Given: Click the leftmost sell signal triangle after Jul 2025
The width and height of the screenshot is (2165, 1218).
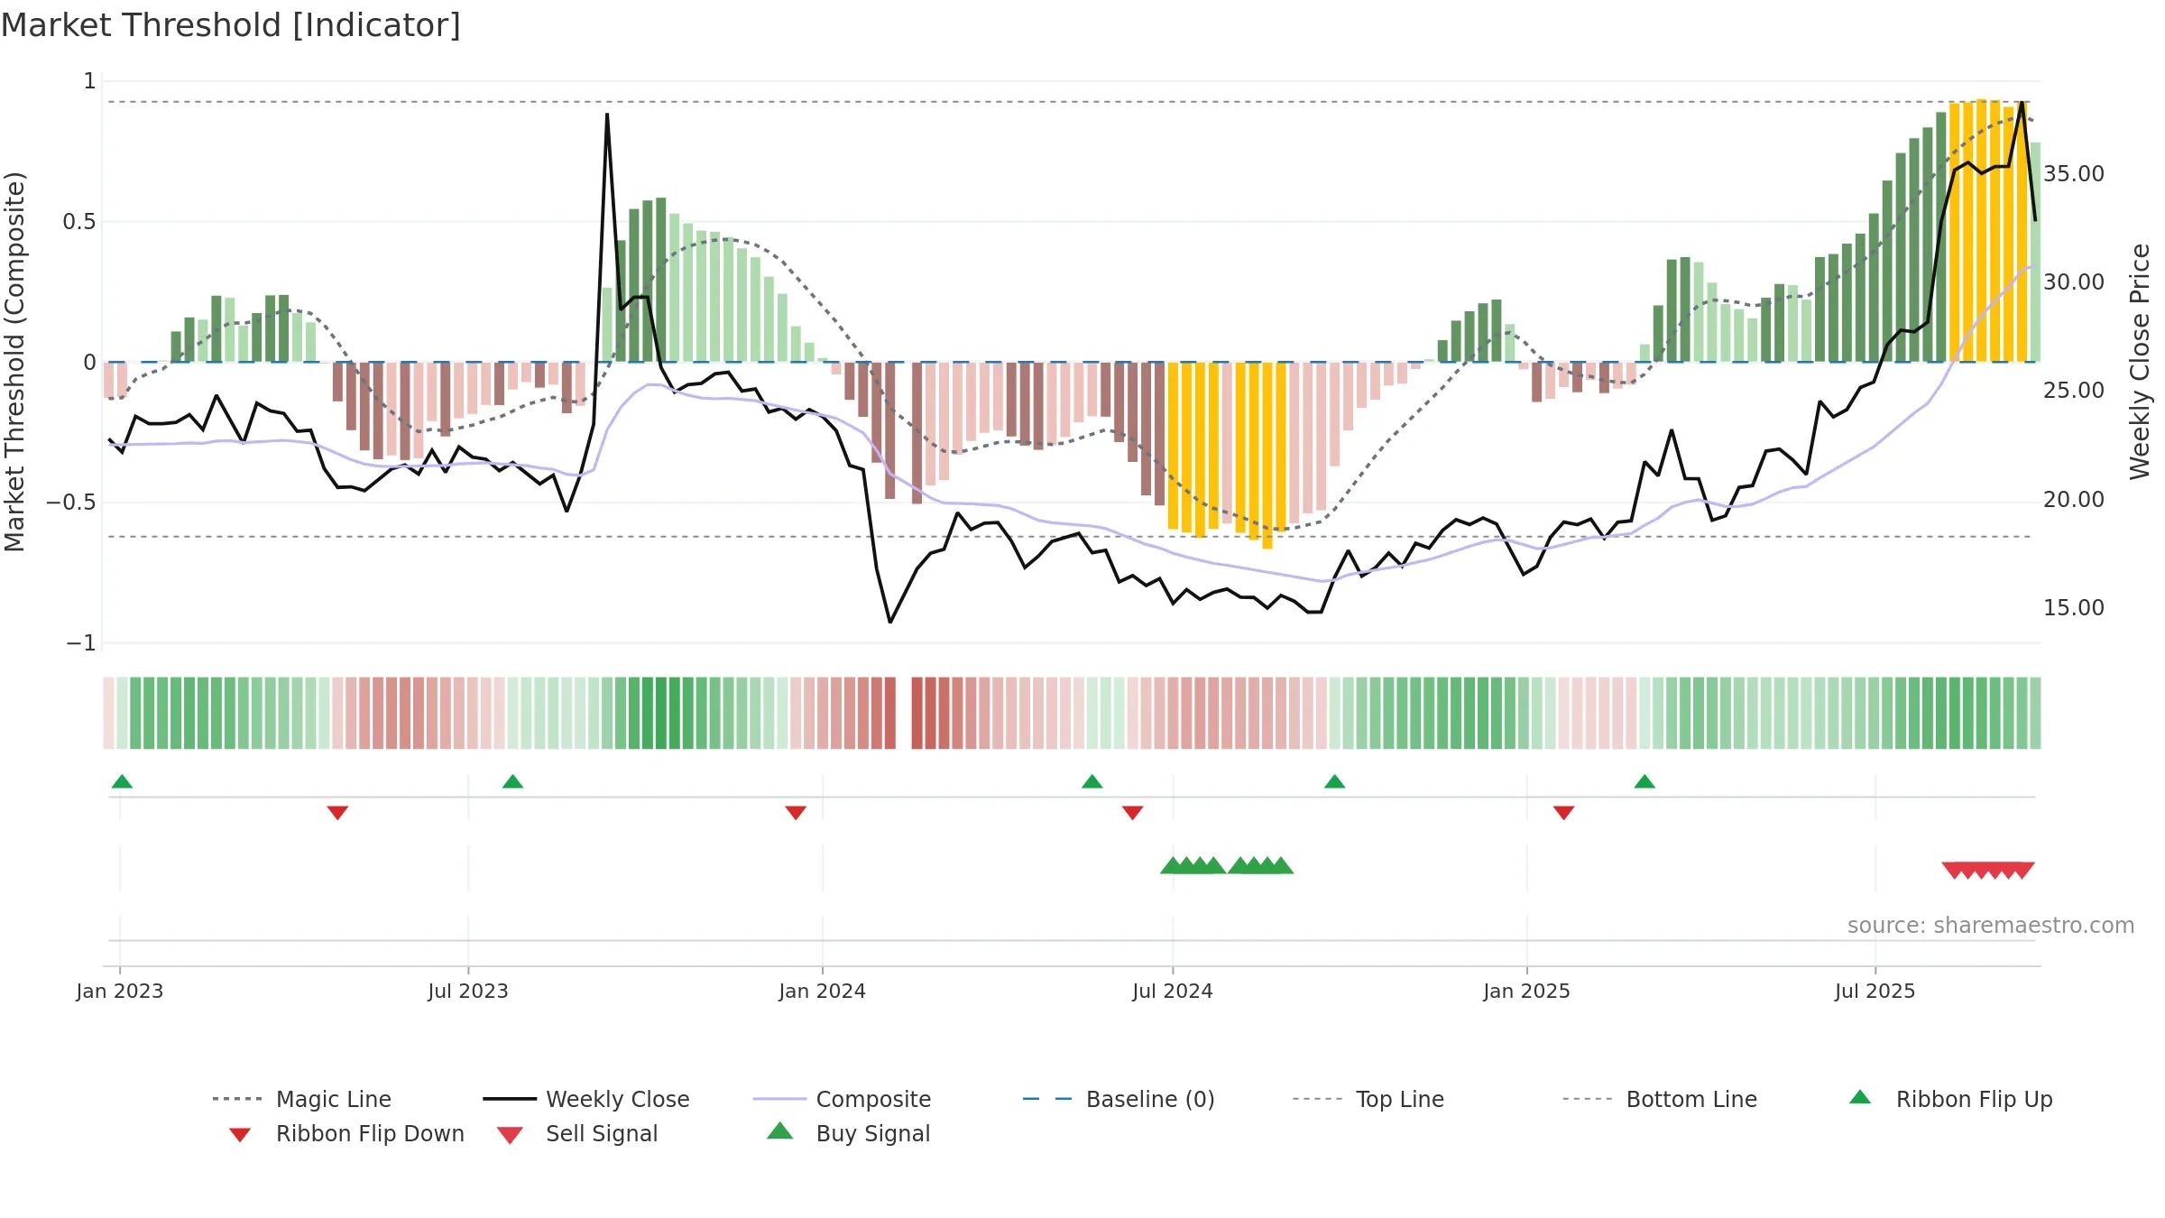Looking at the screenshot, I should (1954, 871).
